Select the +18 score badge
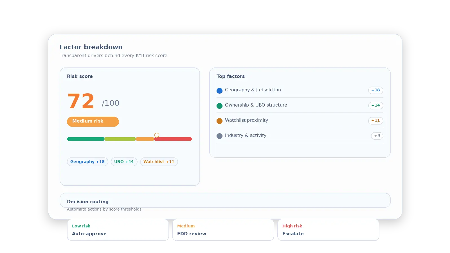Viewport: 450px width, 253px height. coord(375,90)
